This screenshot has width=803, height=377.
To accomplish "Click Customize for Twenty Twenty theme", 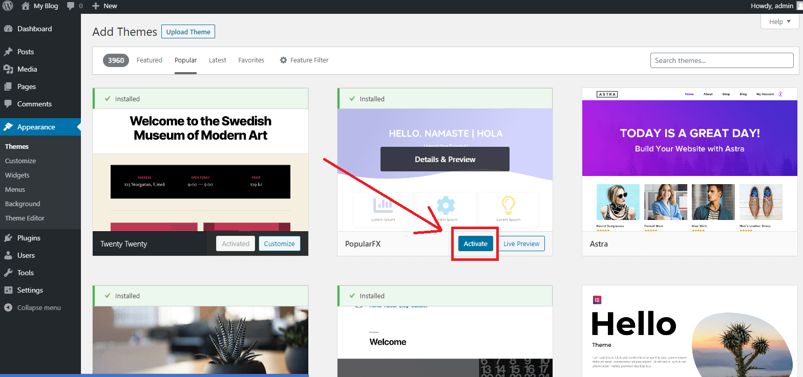I will [x=279, y=243].
